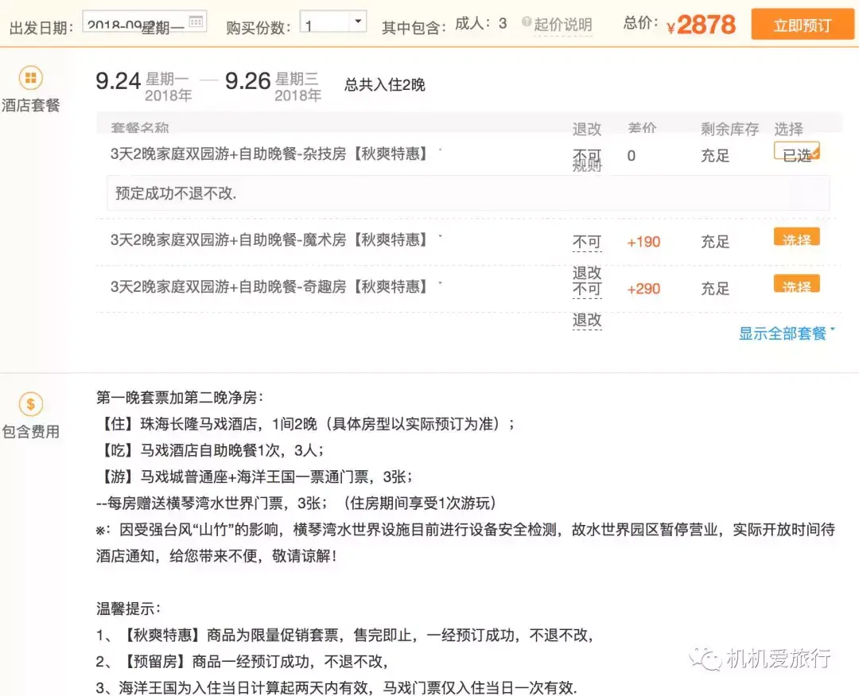Switch to the 酒店套餐 section
The width and height of the screenshot is (859, 696).
(32, 104)
